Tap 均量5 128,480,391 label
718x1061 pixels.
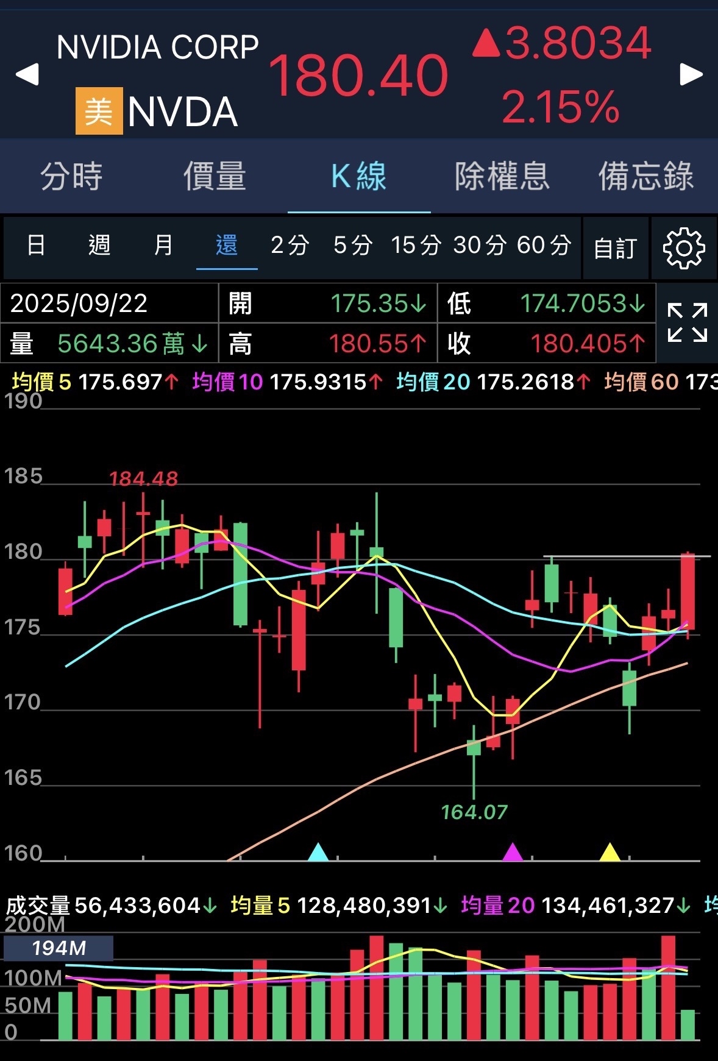pyautogui.click(x=339, y=906)
